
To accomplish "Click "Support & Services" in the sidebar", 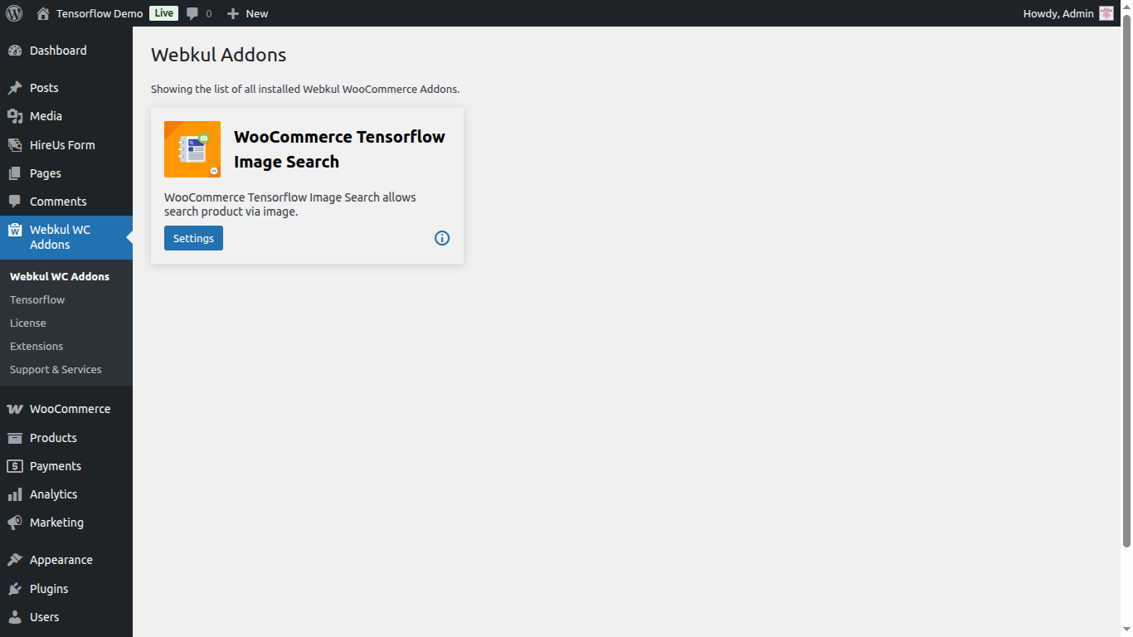I will tap(56, 369).
